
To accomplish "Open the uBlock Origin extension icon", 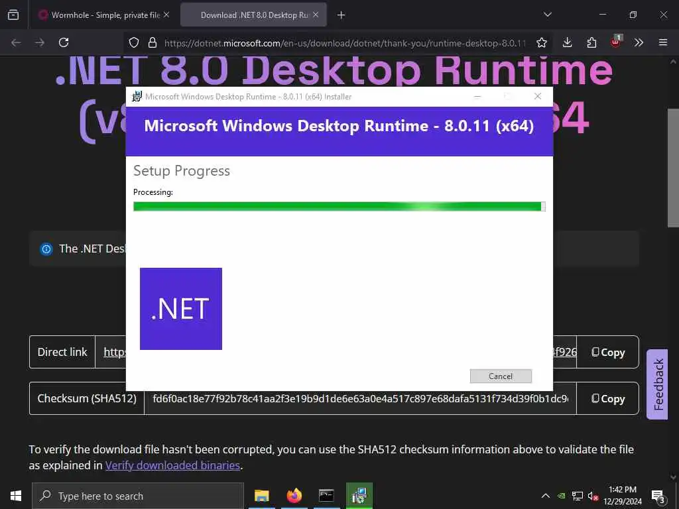I will click(616, 42).
